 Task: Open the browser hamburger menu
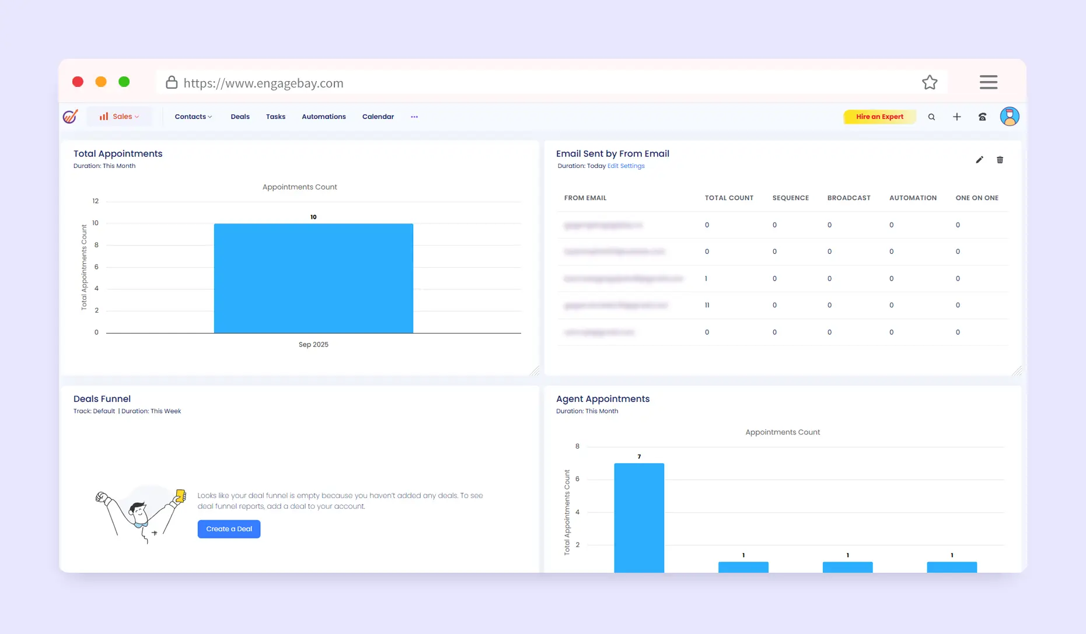click(x=988, y=82)
